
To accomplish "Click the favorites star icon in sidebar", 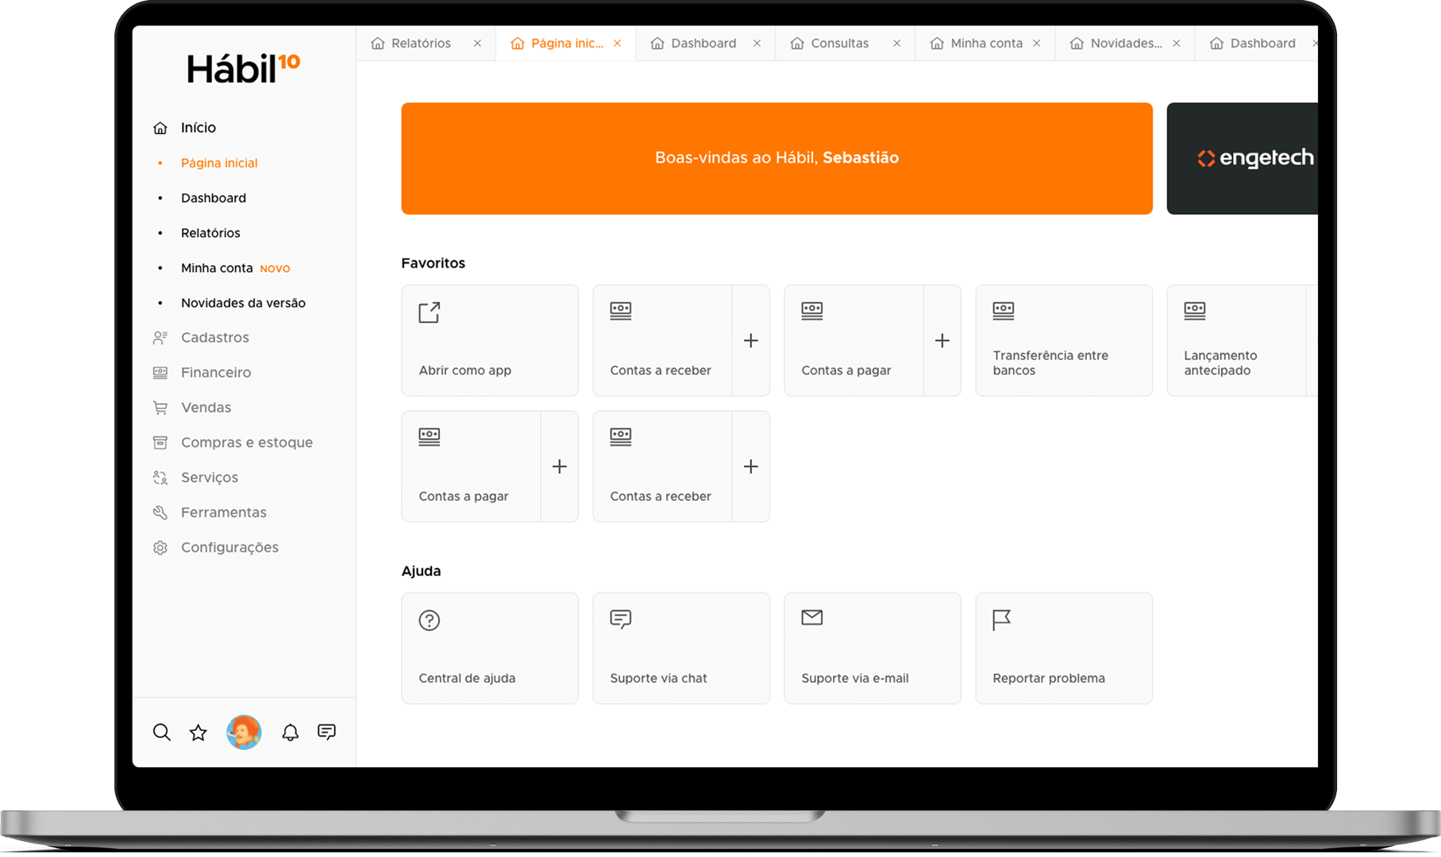I will coord(198,732).
